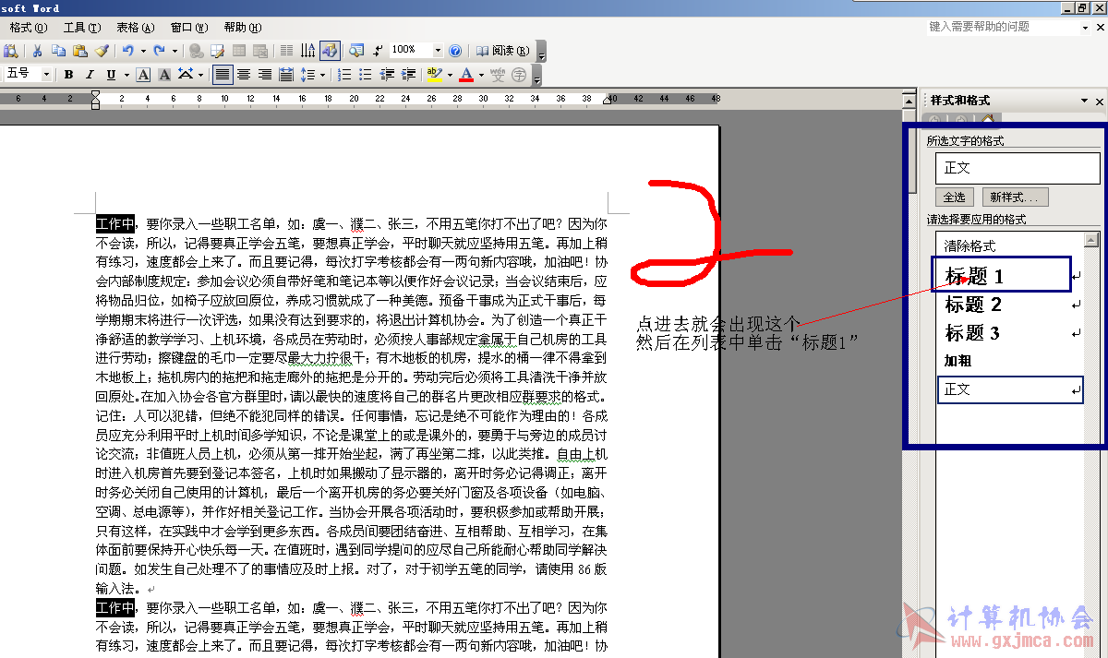Expand the Redo history dropdown arrow
Screen dimensions: 1108x658
(x=175, y=51)
